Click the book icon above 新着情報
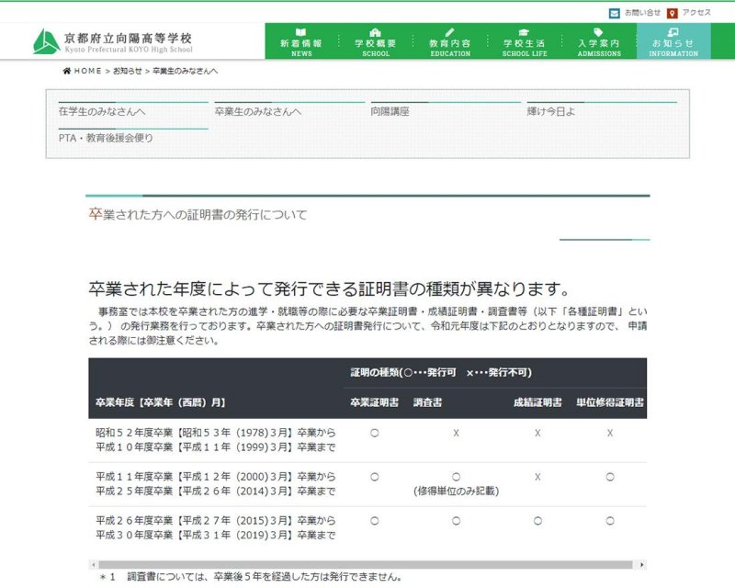 [x=301, y=32]
